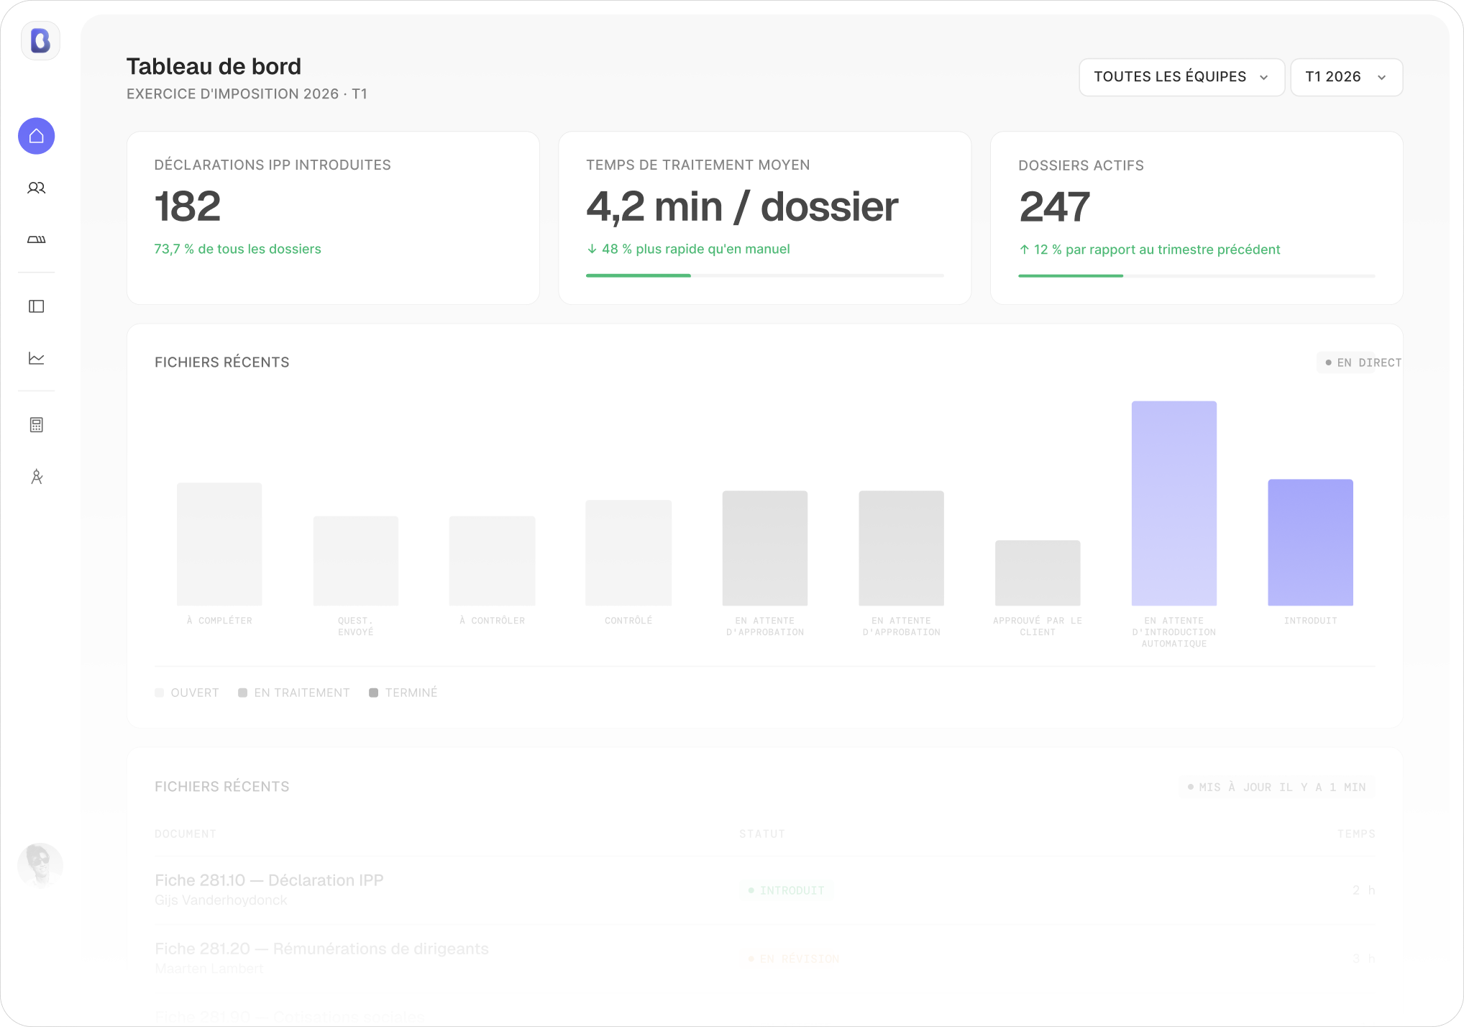1464x1027 pixels.
Task: Click the En révision status badge
Action: pos(793,959)
